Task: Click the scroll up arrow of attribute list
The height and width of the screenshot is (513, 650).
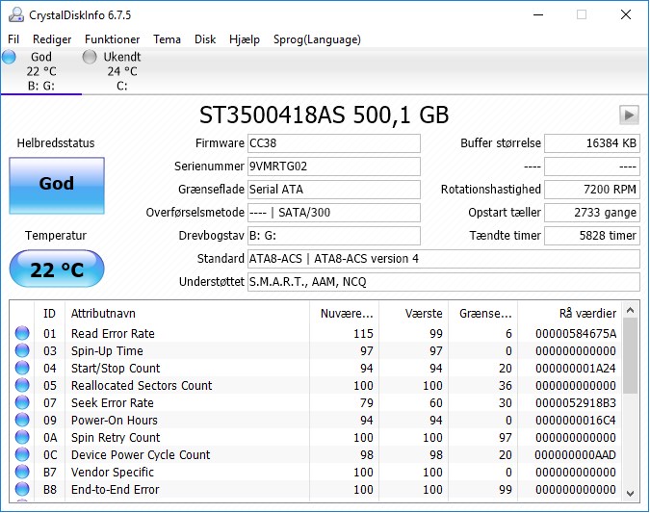Action: click(x=631, y=310)
